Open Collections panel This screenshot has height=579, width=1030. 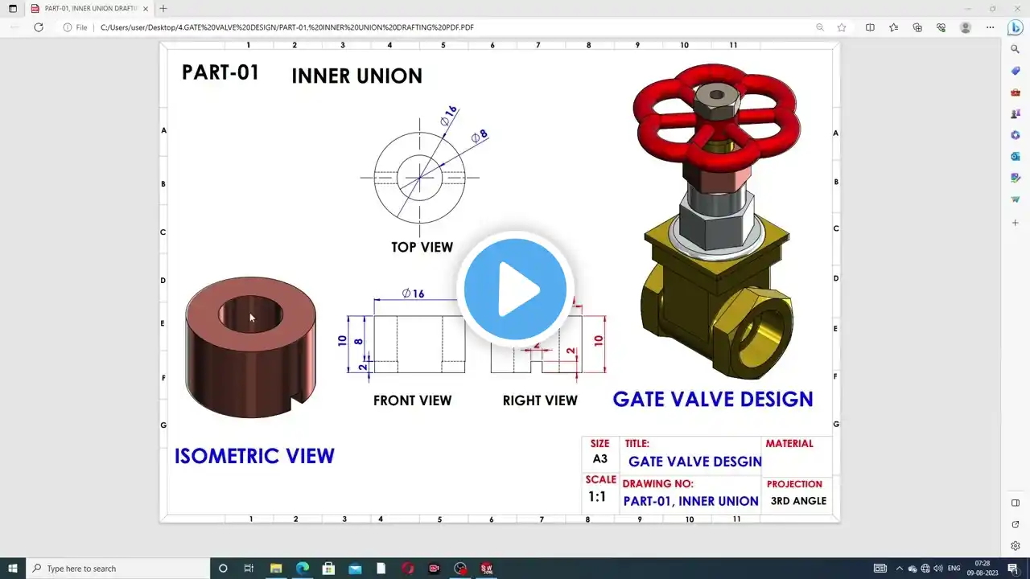(x=917, y=27)
